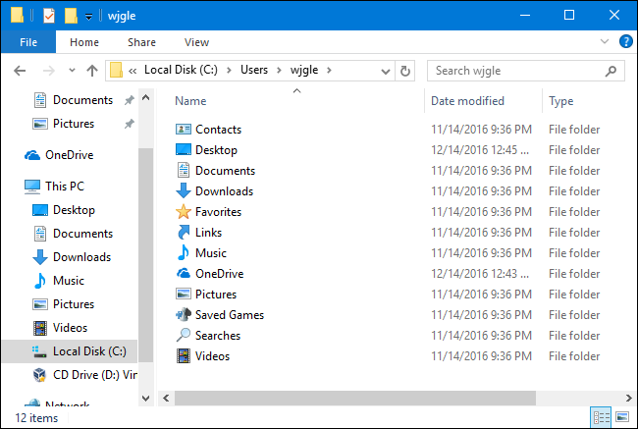The height and width of the screenshot is (429, 638).
Task: Click the New folder icon in title bar
Action: coord(71,16)
